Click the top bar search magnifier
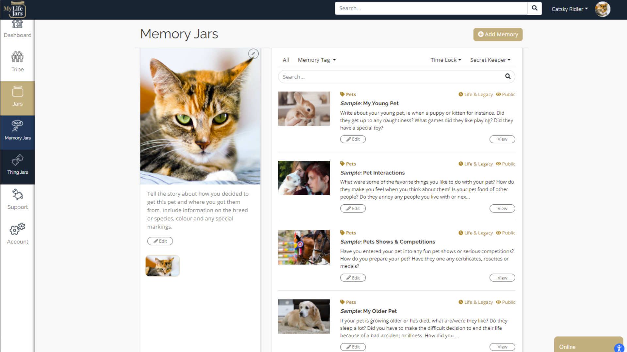 pos(535,8)
